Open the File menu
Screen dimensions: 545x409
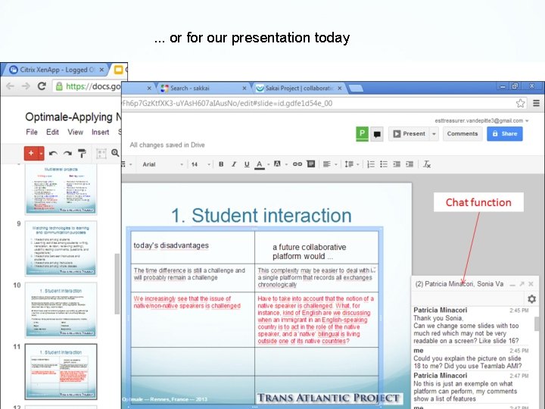tap(32, 132)
